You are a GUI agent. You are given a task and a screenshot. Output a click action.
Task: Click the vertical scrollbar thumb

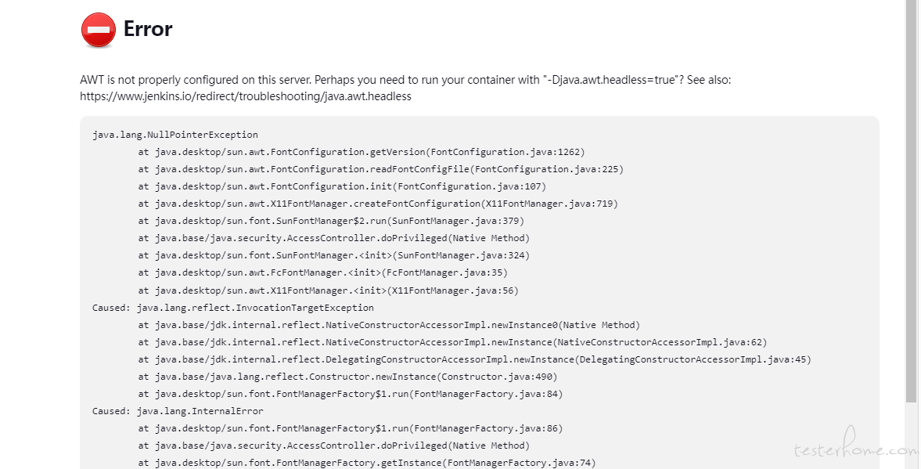[x=911, y=201]
